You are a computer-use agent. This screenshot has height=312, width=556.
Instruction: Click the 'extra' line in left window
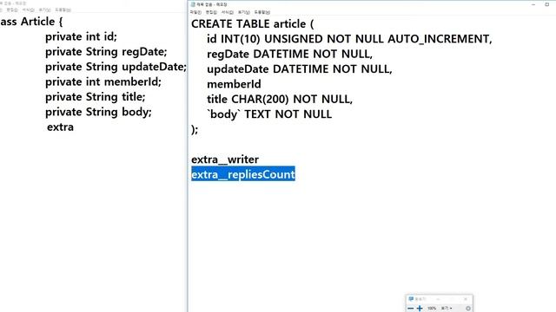click(60, 127)
